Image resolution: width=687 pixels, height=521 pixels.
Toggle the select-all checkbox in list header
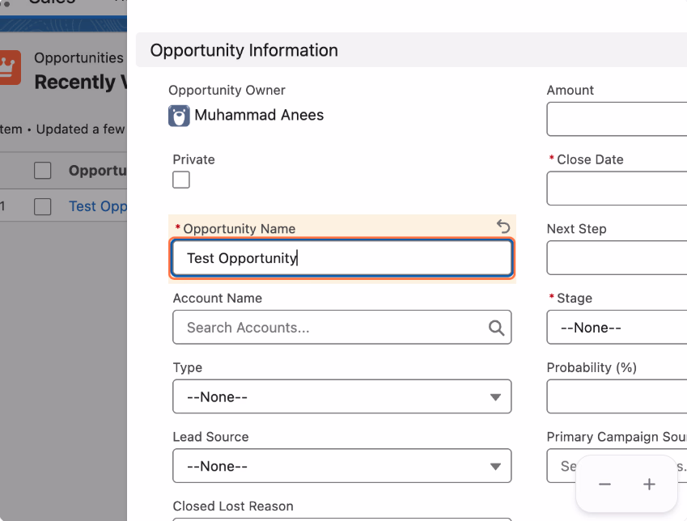pyautogui.click(x=43, y=171)
